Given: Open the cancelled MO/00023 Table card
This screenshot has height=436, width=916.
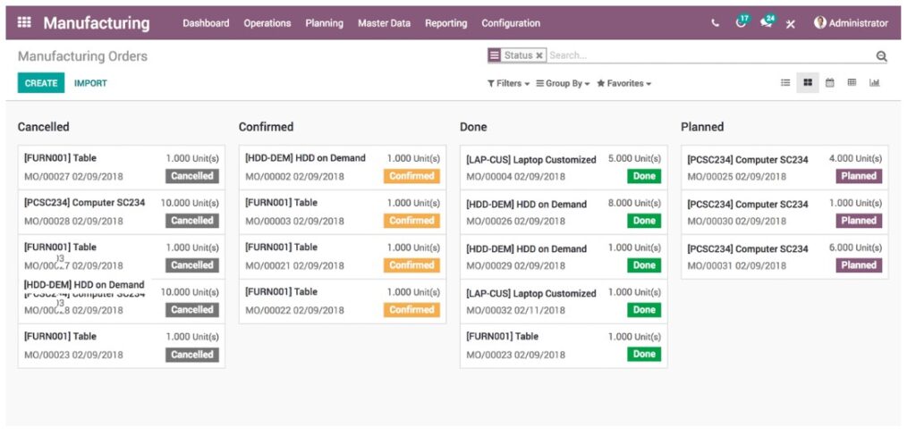Looking at the screenshot, I should tap(122, 346).
